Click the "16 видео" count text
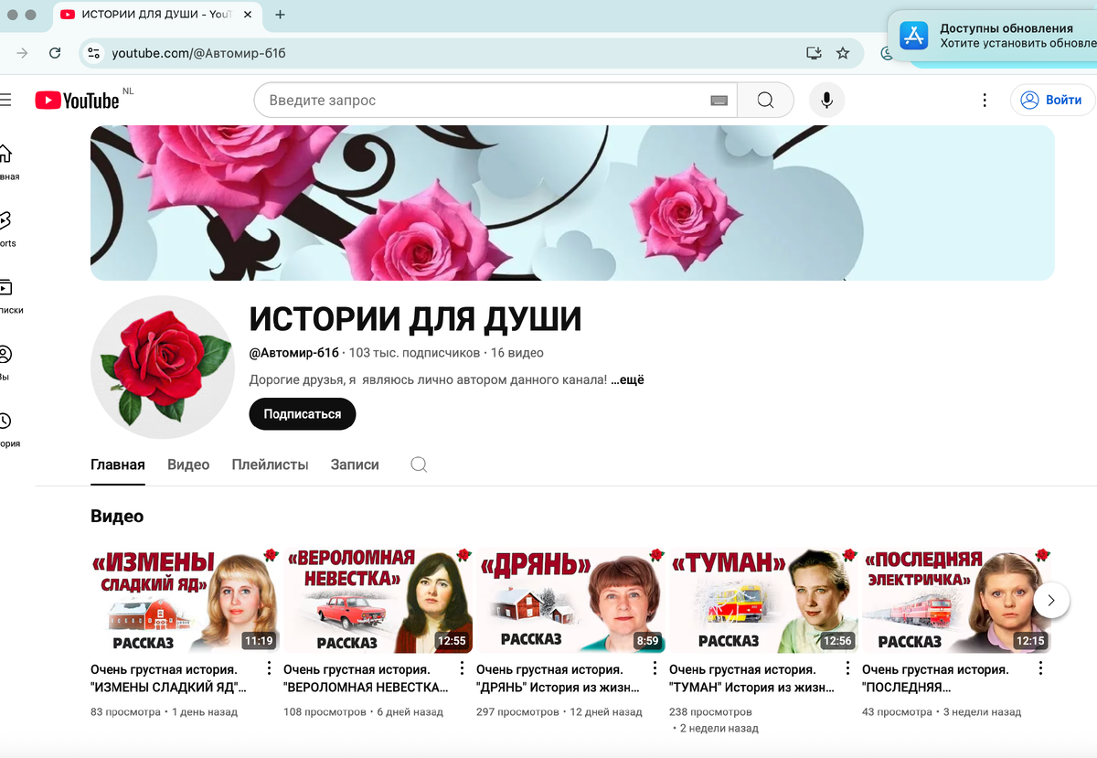The height and width of the screenshot is (758, 1097). [517, 353]
